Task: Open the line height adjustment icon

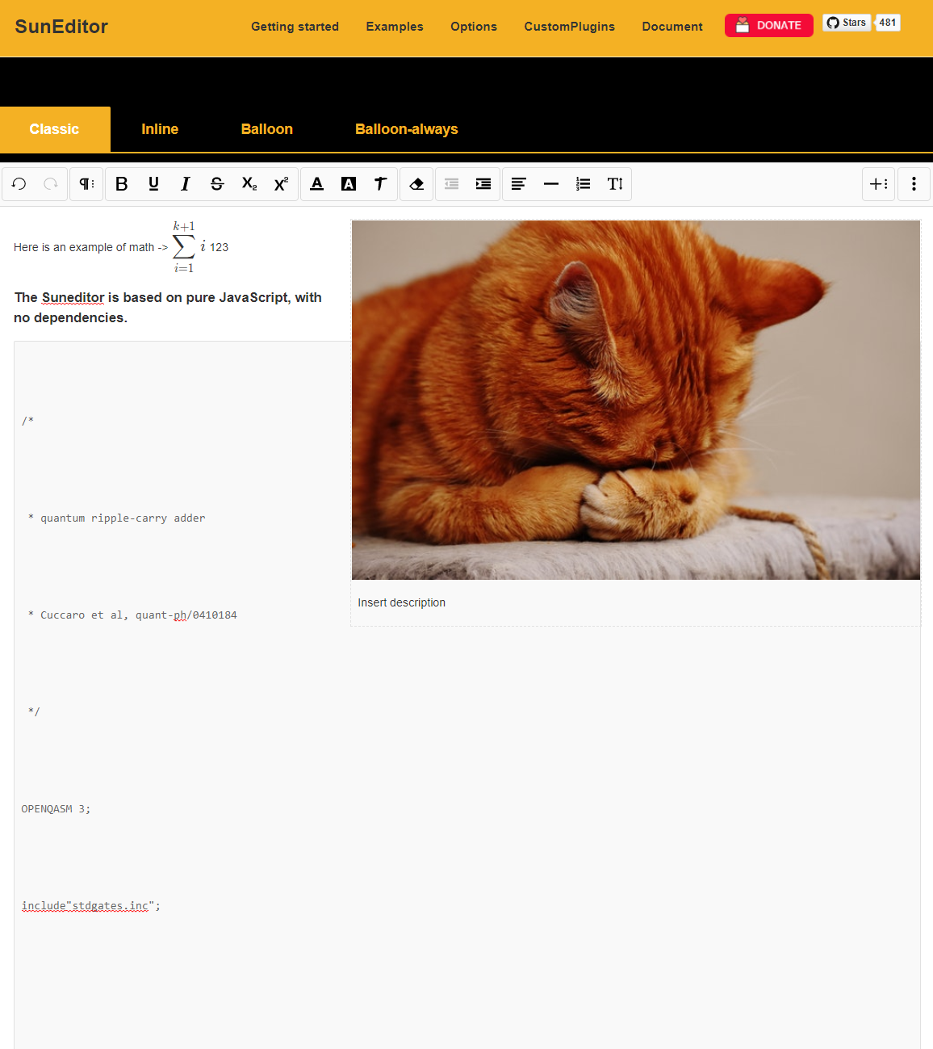Action: coord(615,184)
